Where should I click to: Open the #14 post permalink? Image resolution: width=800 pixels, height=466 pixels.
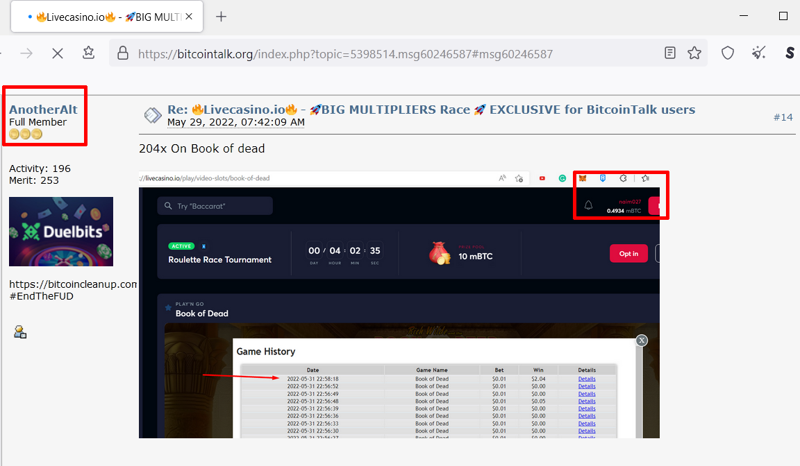coord(783,117)
